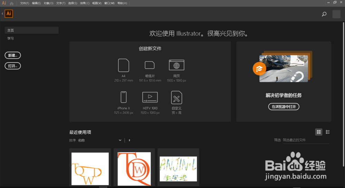Click the 210 x 297 mm size text
The height and width of the screenshot is (188, 345).
click(124, 80)
